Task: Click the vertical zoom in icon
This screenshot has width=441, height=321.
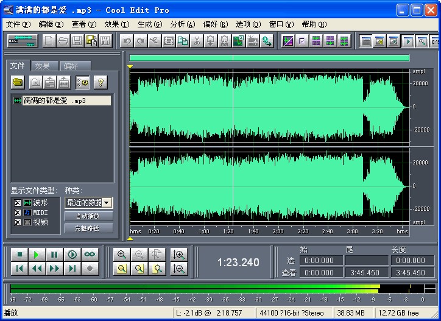Action: tap(178, 255)
